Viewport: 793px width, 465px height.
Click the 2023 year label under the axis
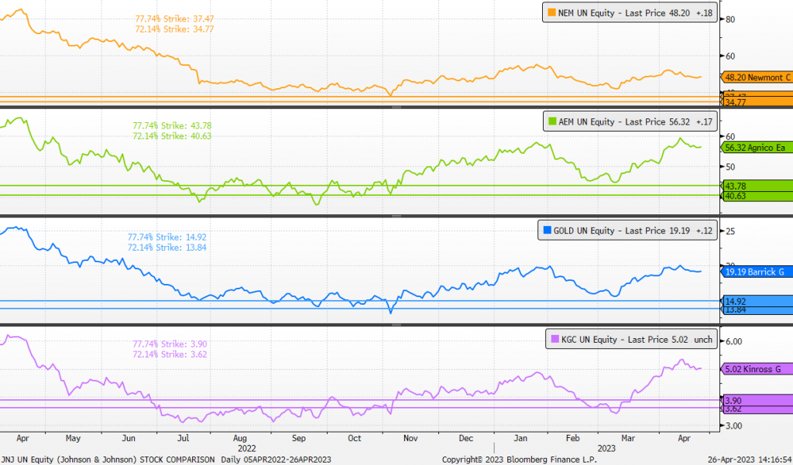point(606,448)
